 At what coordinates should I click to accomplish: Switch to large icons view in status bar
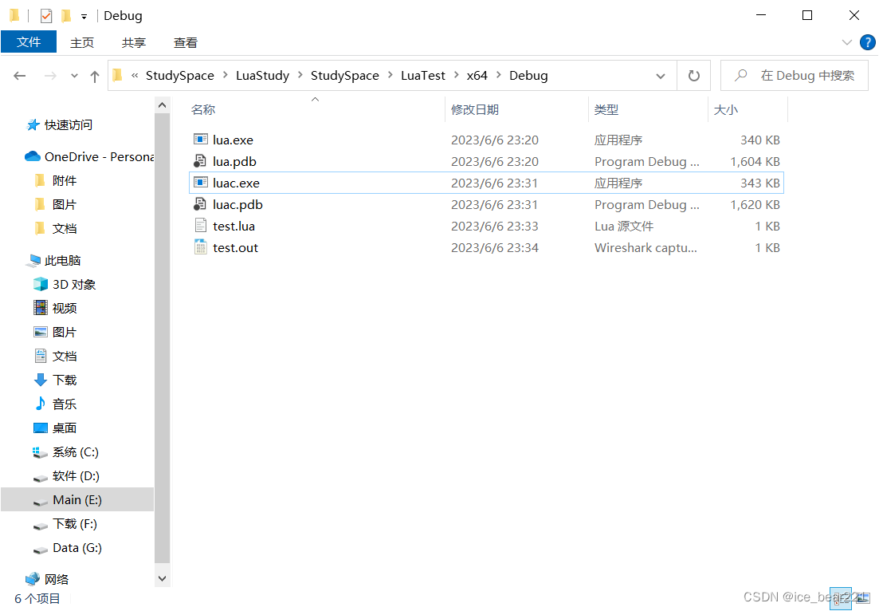(x=861, y=598)
